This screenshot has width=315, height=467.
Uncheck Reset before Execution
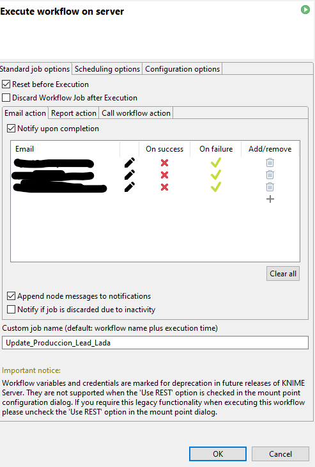coord(6,84)
